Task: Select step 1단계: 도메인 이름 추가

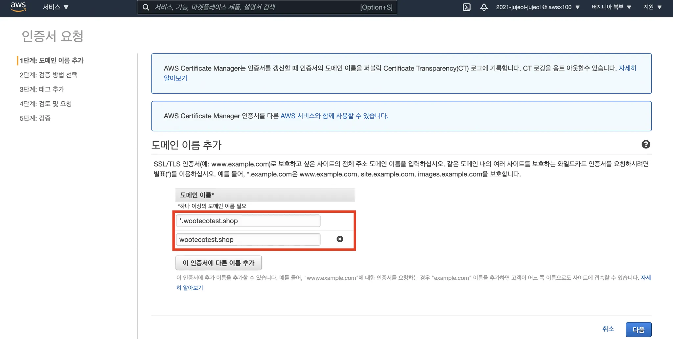Action: pyautogui.click(x=52, y=60)
